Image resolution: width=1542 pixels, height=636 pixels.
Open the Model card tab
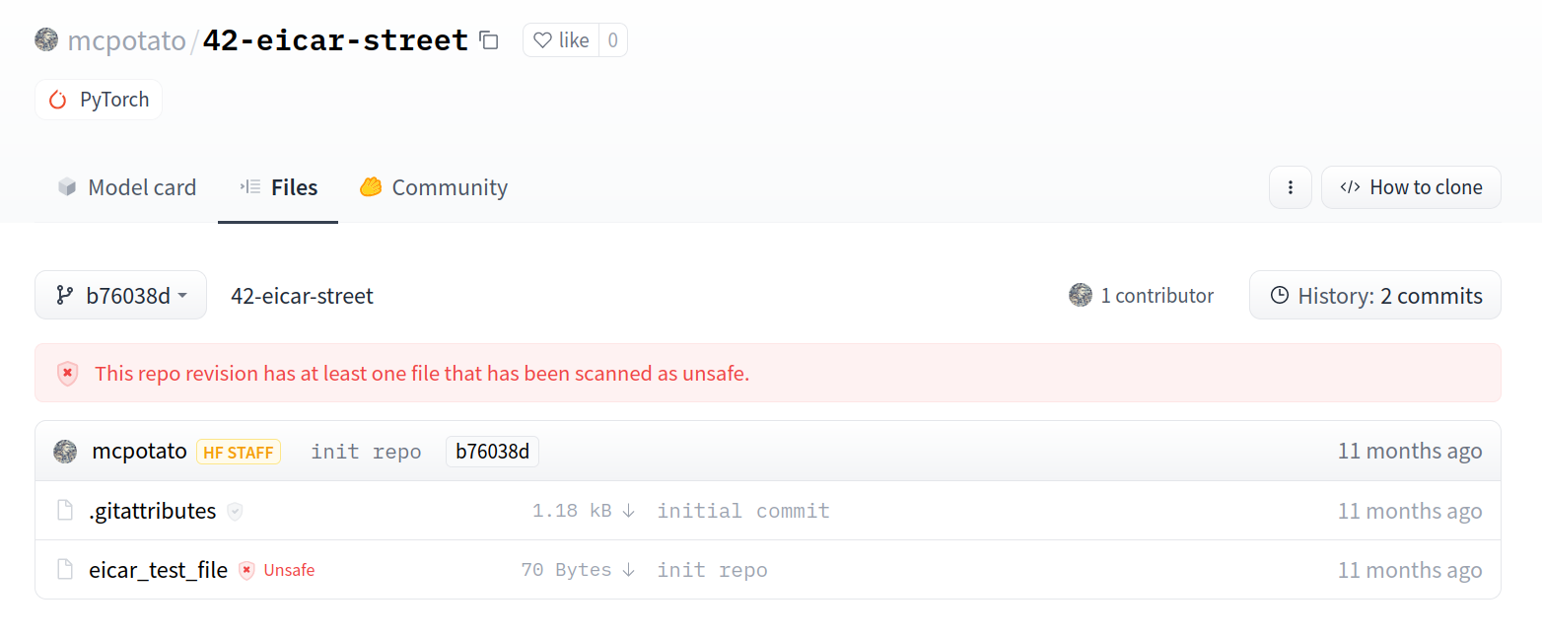click(127, 187)
